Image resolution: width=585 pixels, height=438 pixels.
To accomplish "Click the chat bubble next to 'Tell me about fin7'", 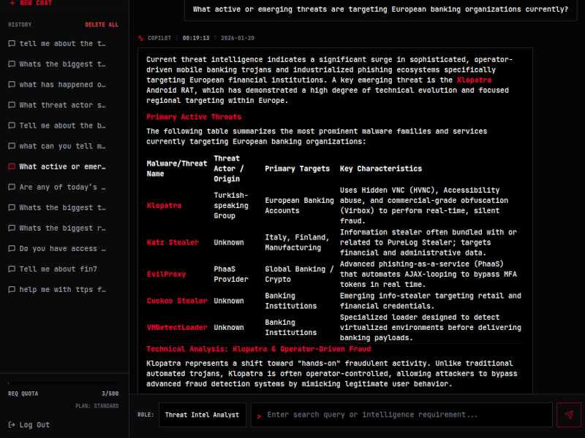I will click(10, 269).
